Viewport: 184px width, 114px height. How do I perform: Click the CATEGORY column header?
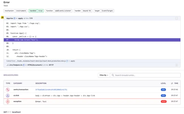[18, 83]
